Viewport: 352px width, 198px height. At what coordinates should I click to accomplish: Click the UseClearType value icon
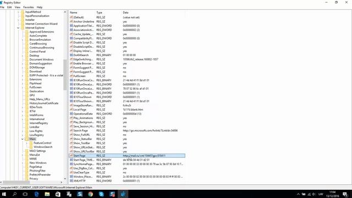pyautogui.click(x=71, y=172)
